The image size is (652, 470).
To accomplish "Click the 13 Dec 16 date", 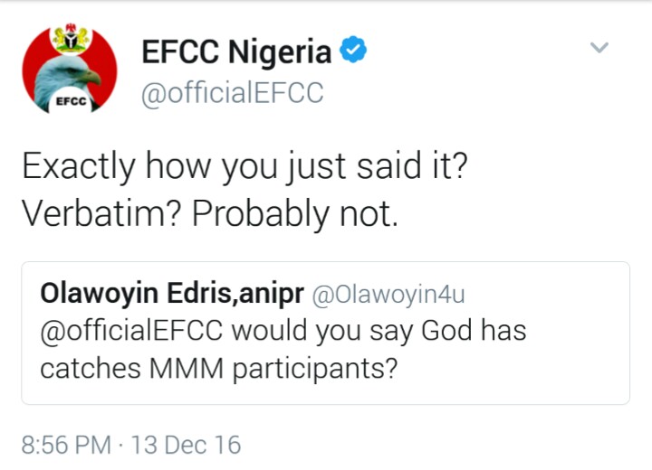I will pos(185,445).
